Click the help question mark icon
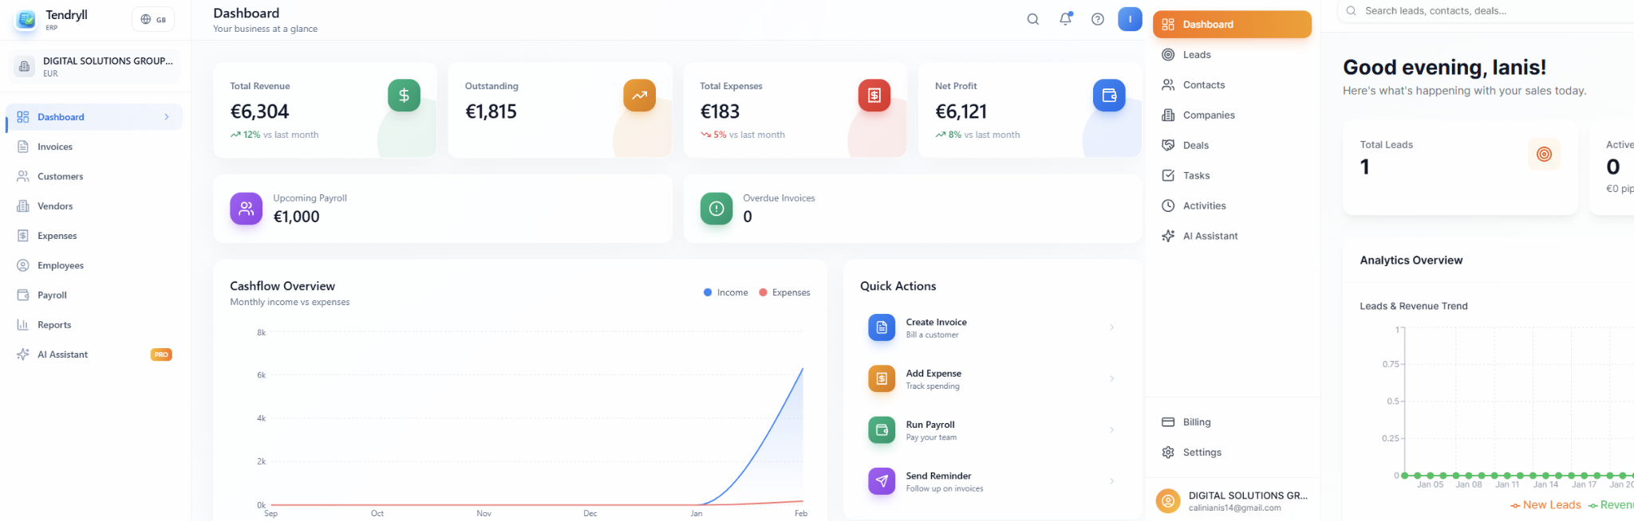The height and width of the screenshot is (521, 1634). [x=1098, y=19]
